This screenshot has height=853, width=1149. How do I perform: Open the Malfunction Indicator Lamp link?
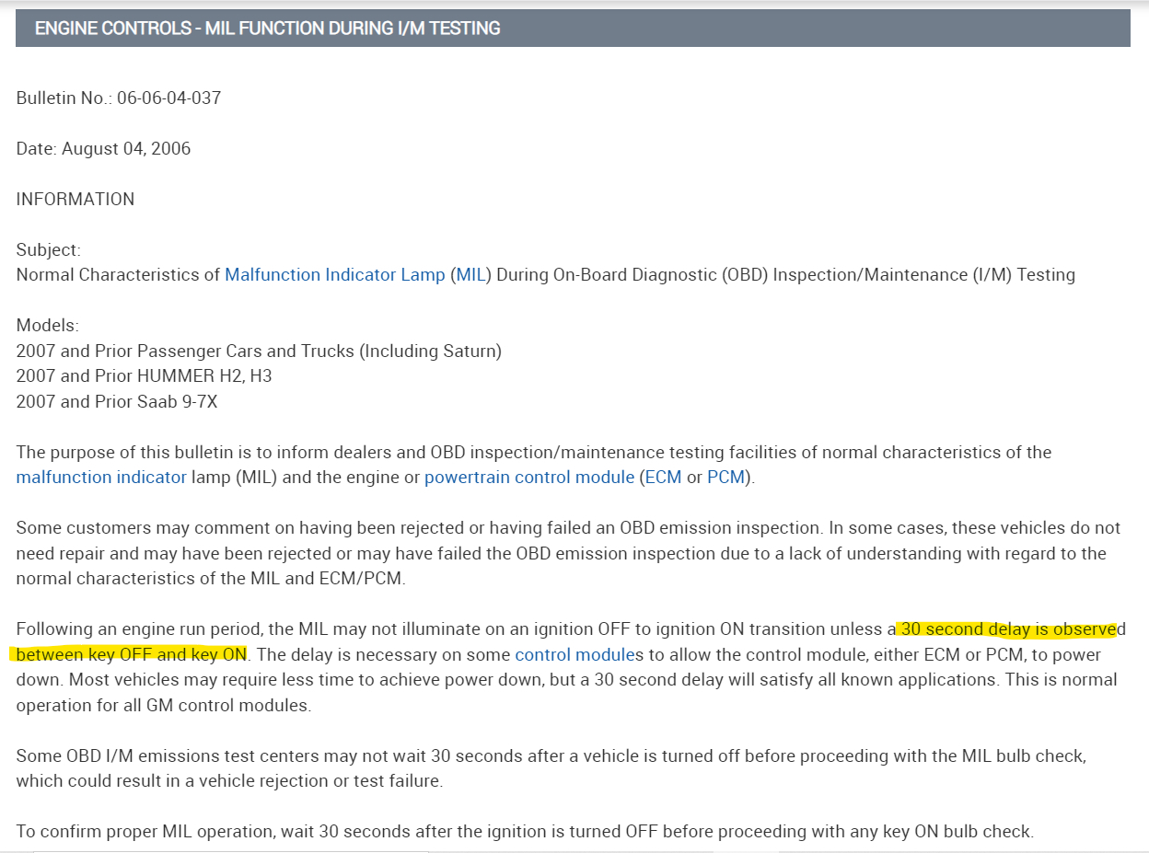coord(335,274)
